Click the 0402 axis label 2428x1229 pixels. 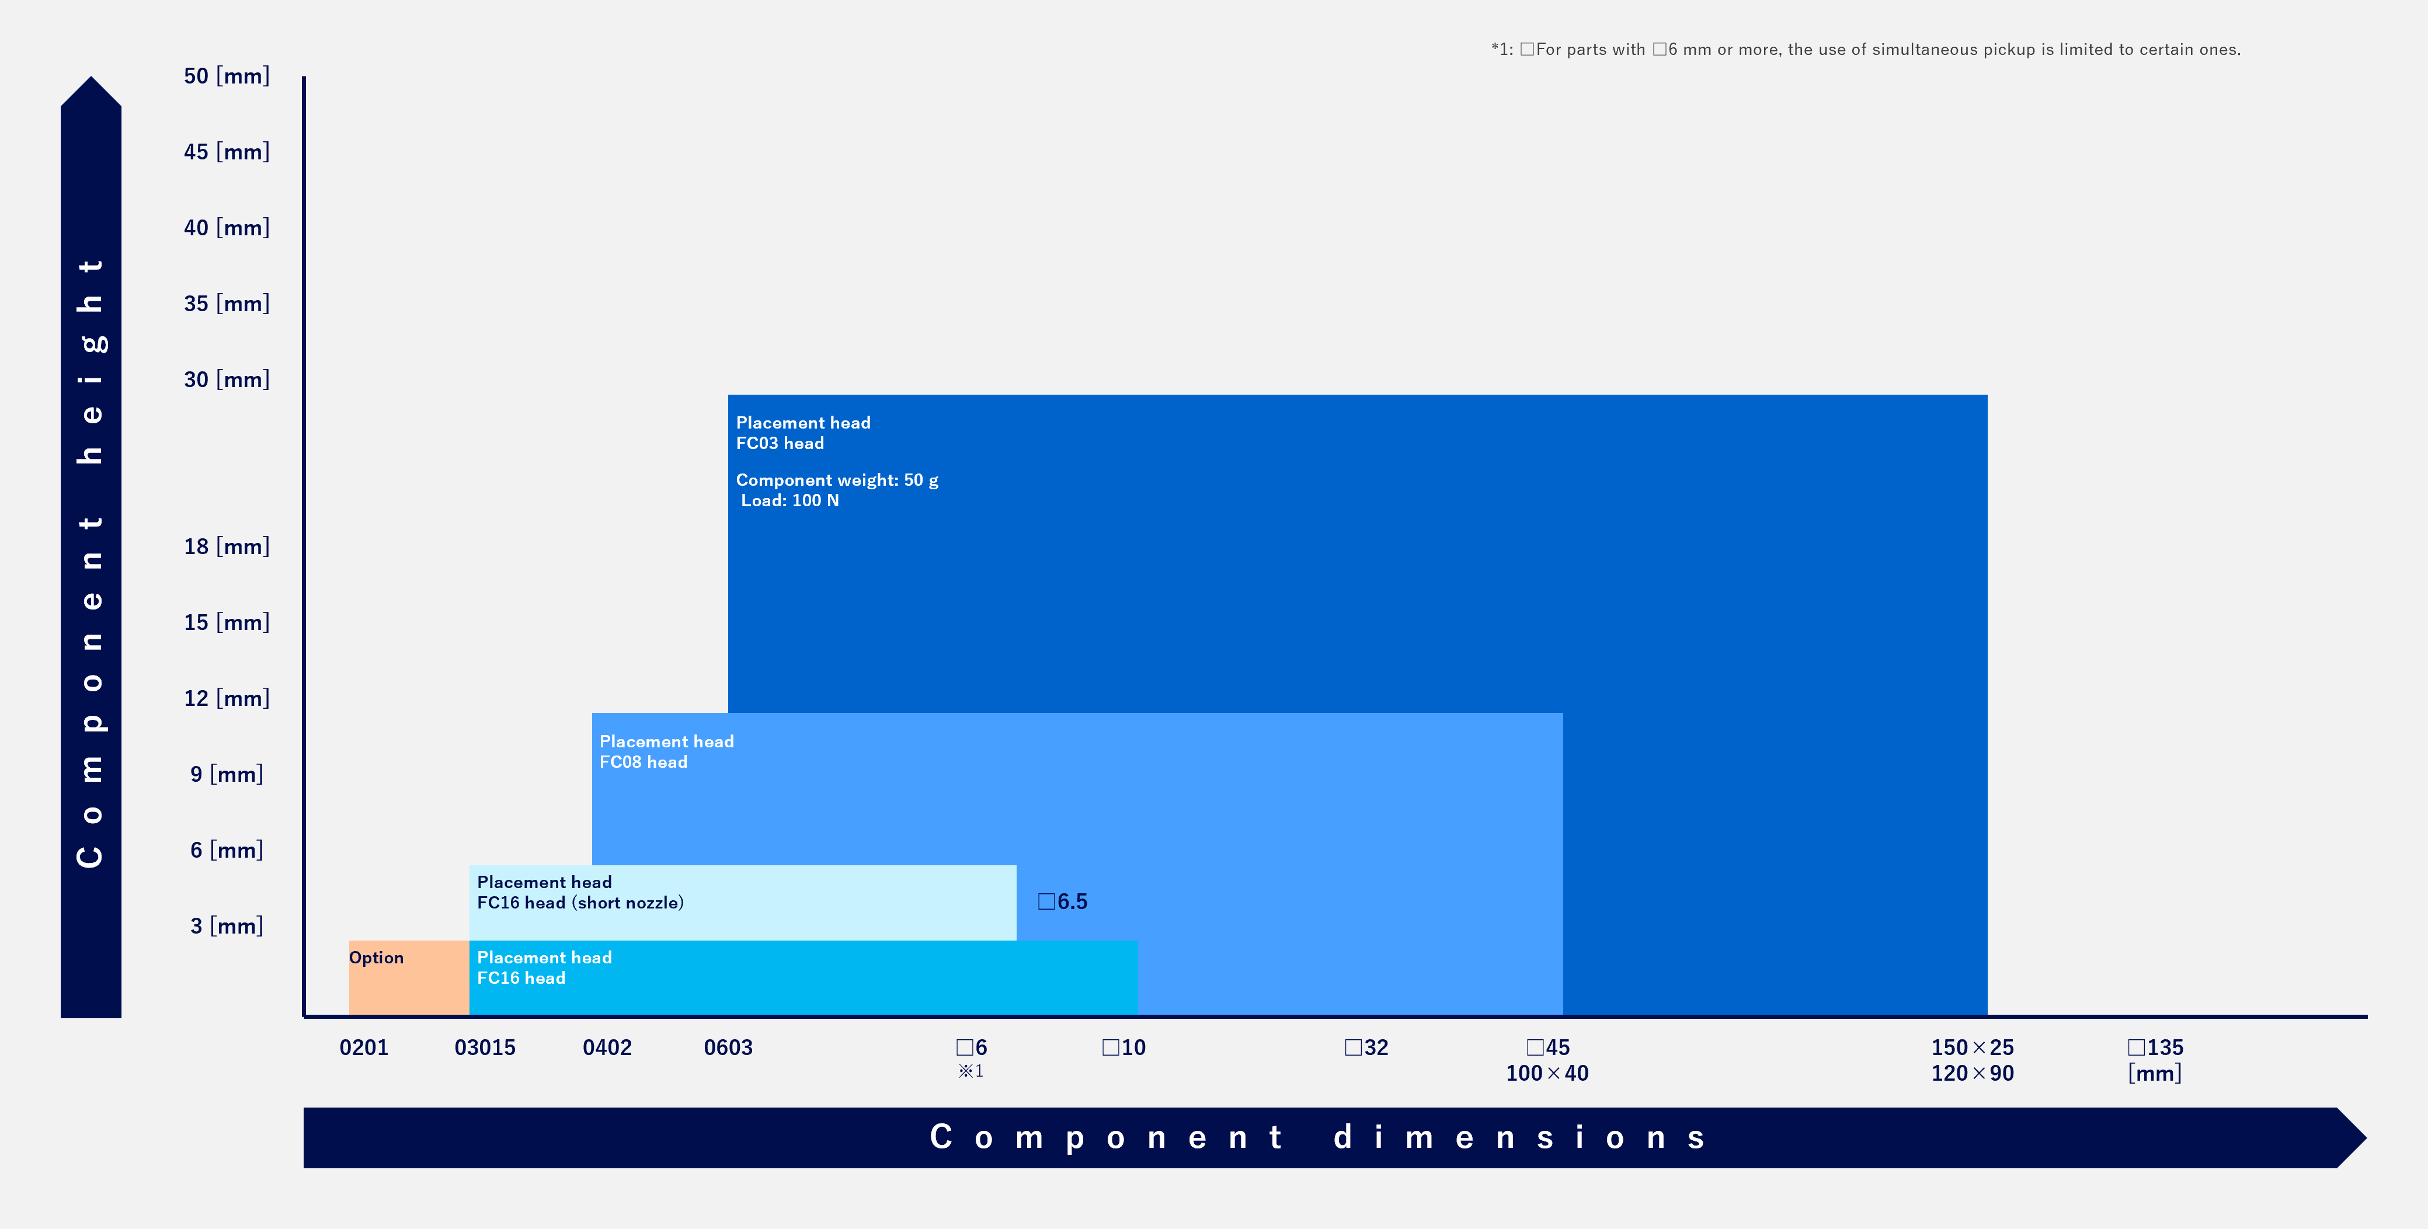pos(607,1048)
